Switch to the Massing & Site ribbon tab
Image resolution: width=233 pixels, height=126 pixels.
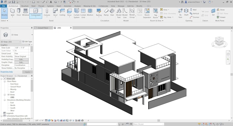[x=89, y=6]
